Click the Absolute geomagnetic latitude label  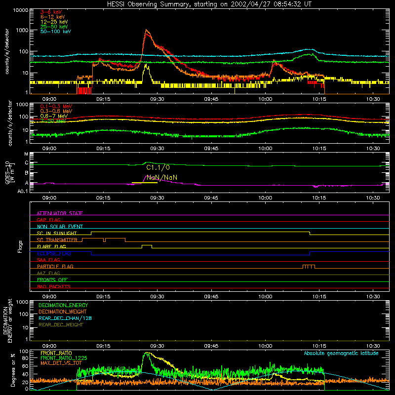click(x=341, y=353)
